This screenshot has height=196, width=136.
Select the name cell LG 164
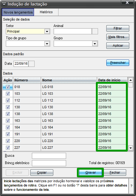[69, 127]
